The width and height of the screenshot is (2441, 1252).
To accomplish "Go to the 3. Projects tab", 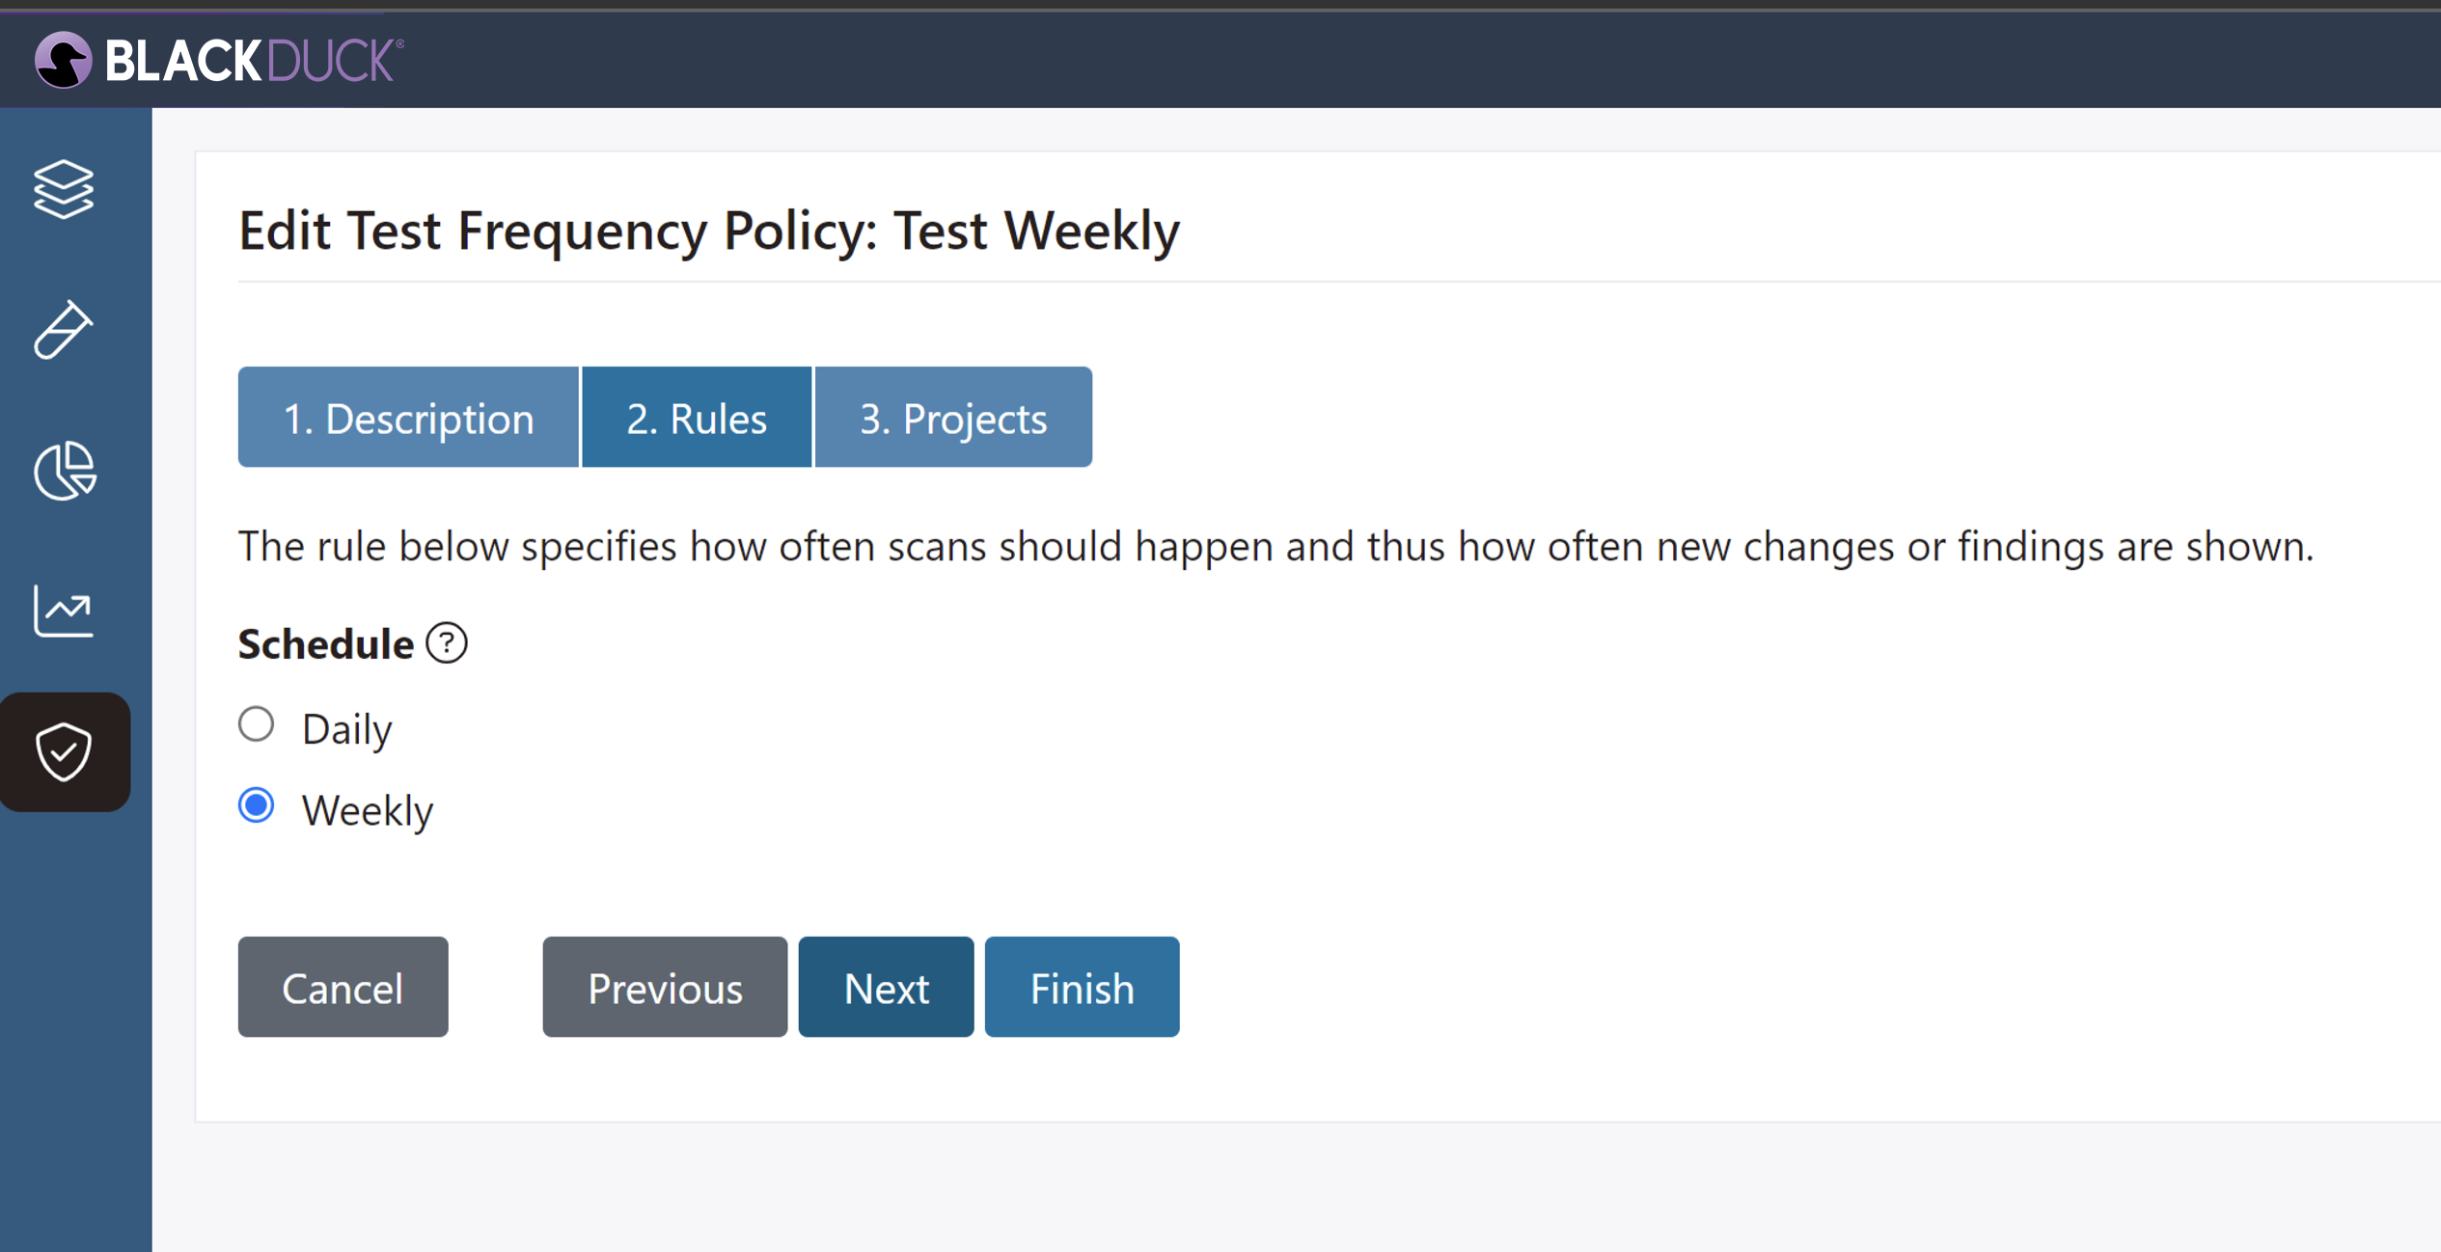I will coord(952,417).
